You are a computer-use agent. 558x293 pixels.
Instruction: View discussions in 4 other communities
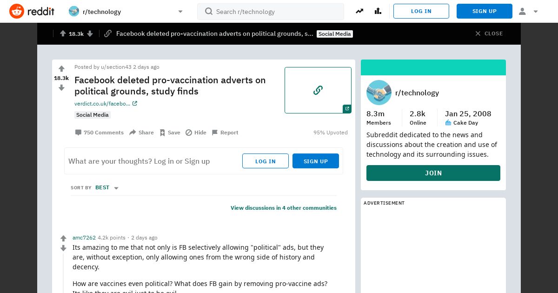click(284, 208)
